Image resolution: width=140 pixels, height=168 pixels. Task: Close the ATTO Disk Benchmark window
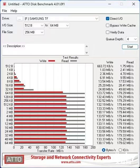point(134,4)
